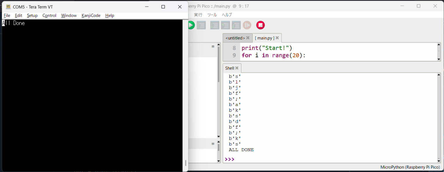Run the current script with the green play icon
The height and width of the screenshot is (172, 444).
[191, 25]
